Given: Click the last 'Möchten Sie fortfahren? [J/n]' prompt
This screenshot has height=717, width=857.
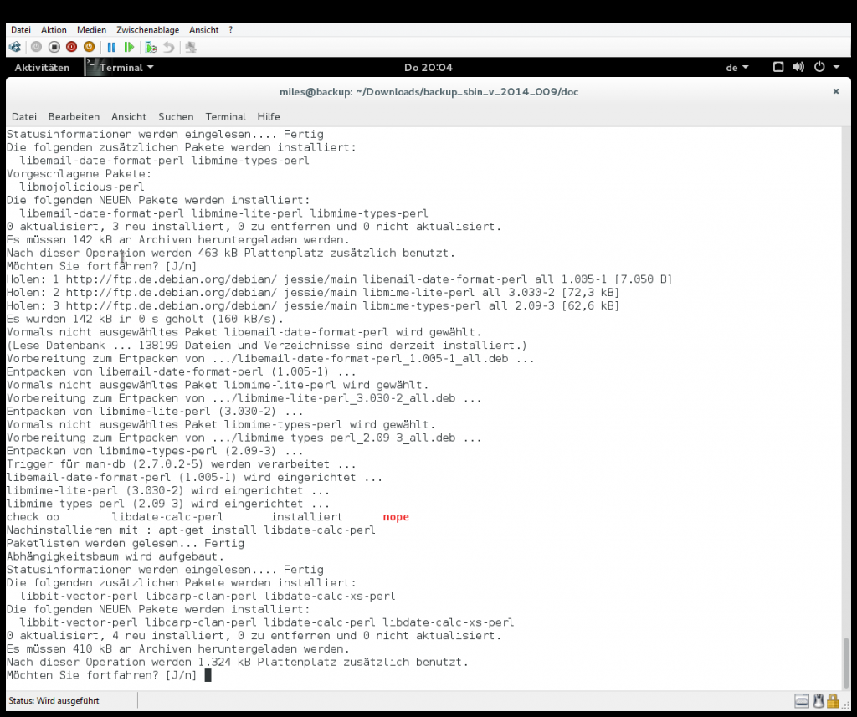Looking at the screenshot, I should pyautogui.click(x=101, y=675).
